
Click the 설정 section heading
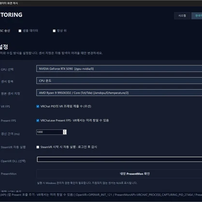coord(4,47)
